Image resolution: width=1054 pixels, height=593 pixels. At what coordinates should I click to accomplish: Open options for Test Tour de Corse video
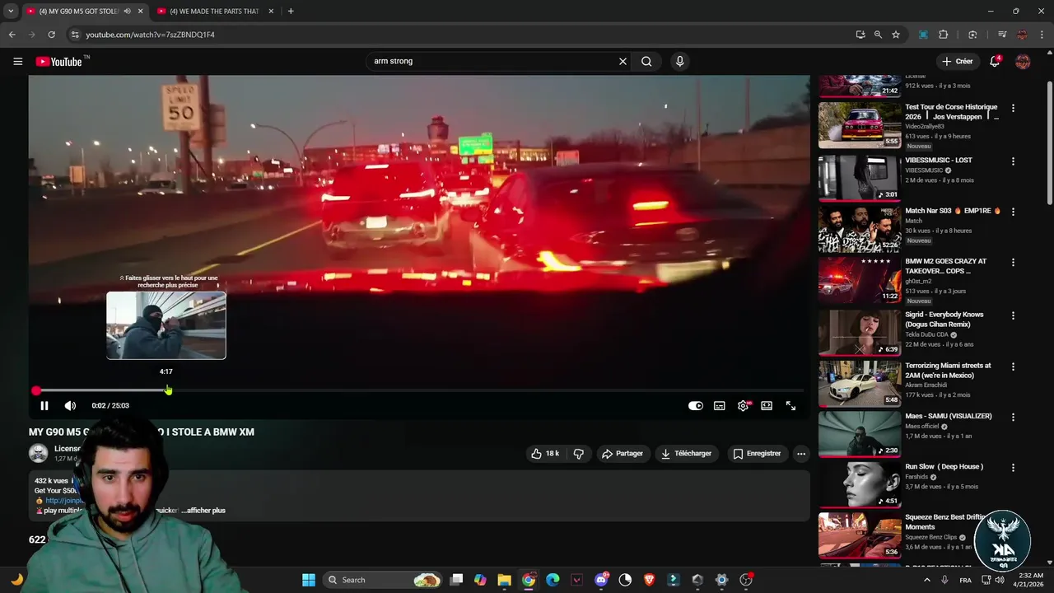1013,108
